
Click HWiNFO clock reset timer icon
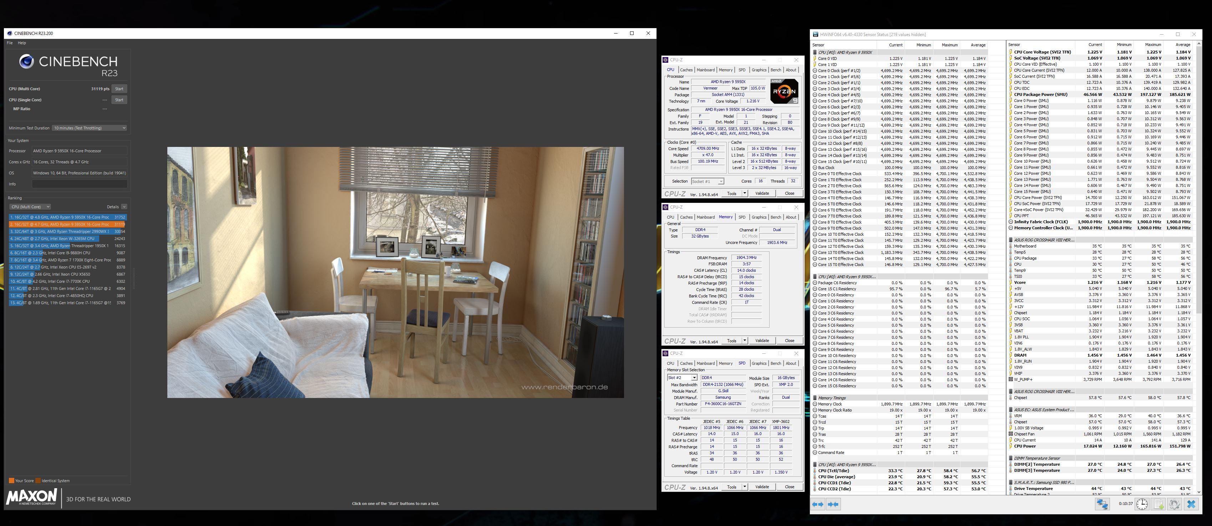pos(1142,504)
